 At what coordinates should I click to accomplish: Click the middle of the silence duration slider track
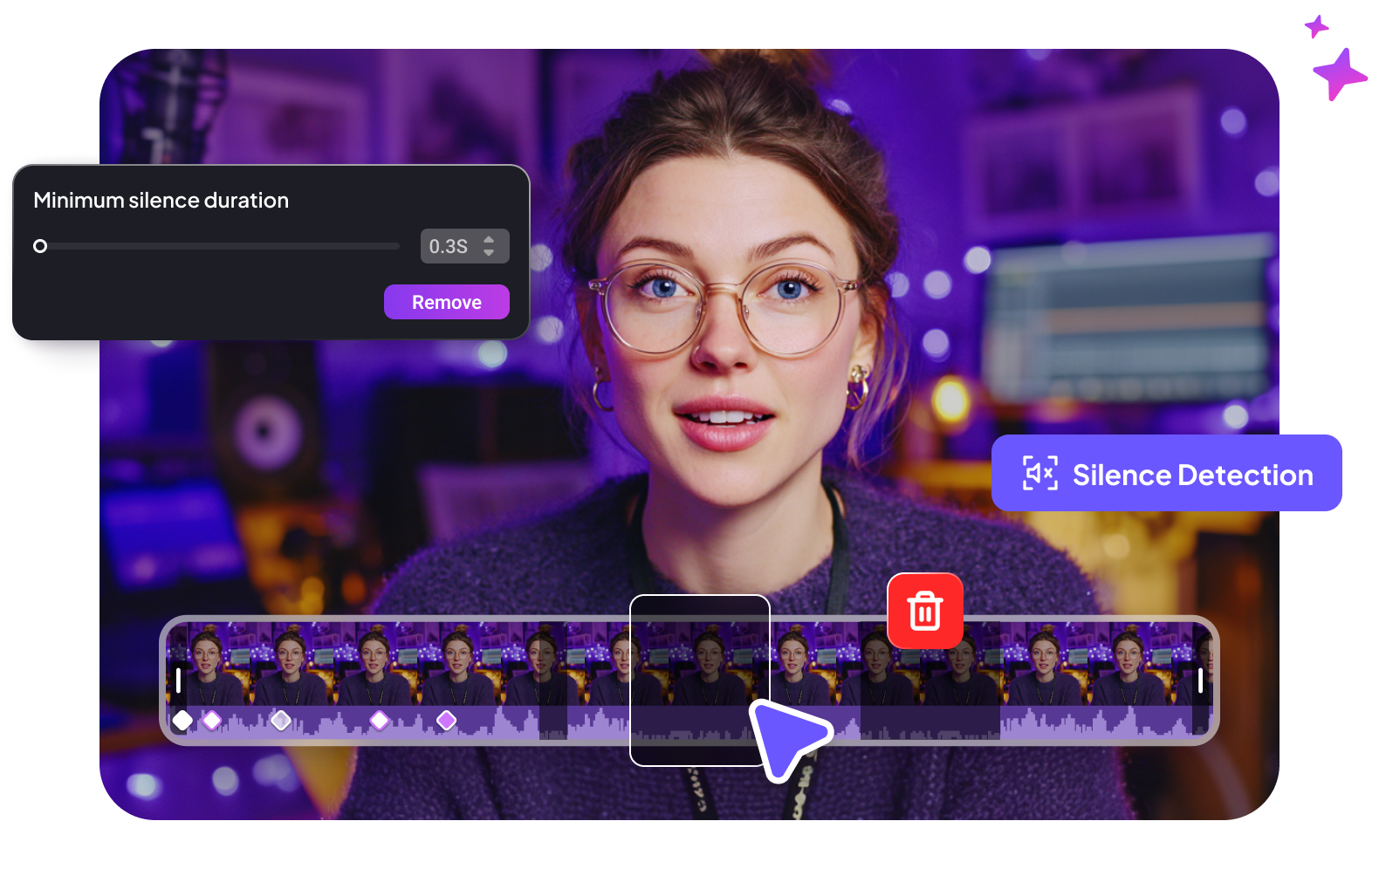pos(218,246)
